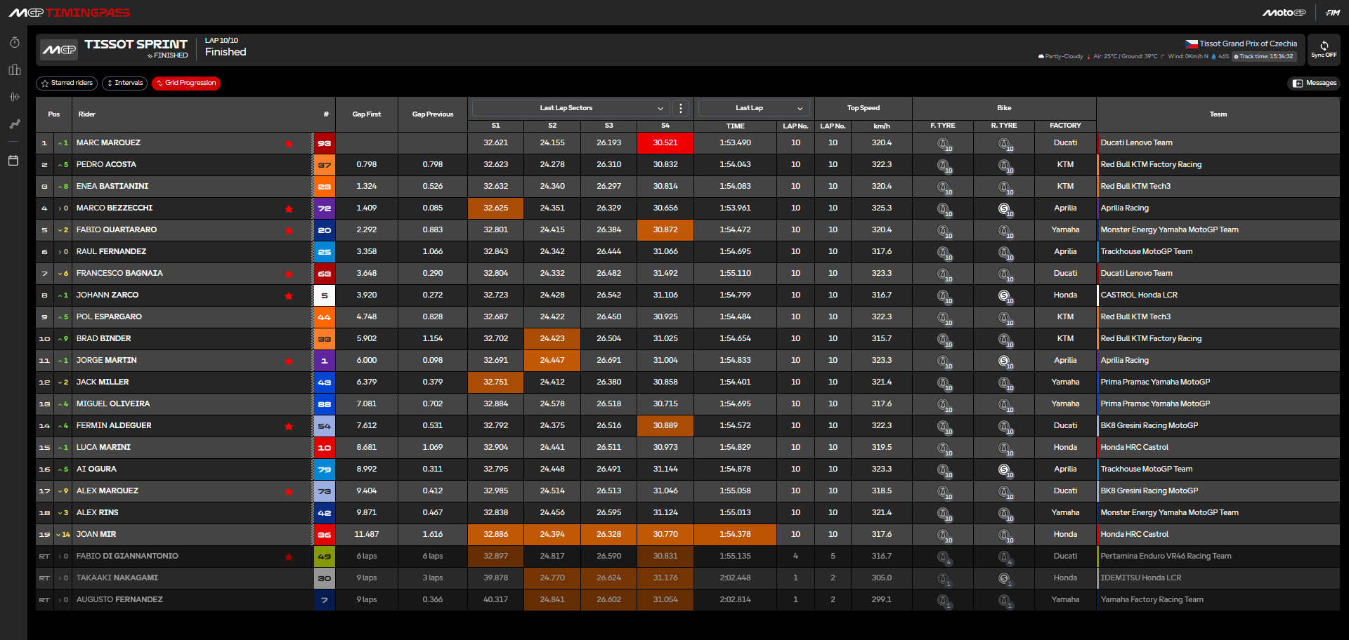This screenshot has height=640, width=1349.
Task: Click the FACTORY column header
Action: (x=1065, y=126)
